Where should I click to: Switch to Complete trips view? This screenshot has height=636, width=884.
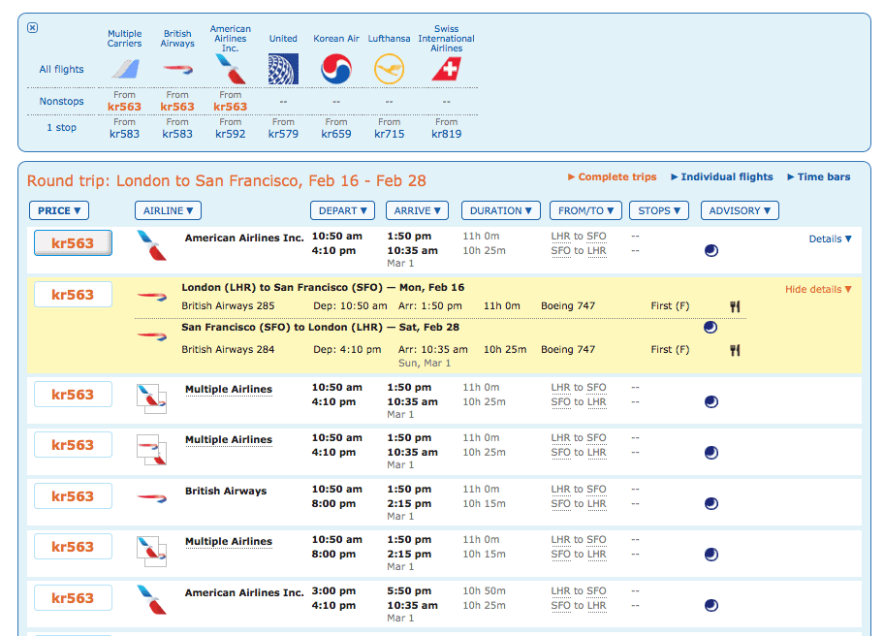click(613, 177)
